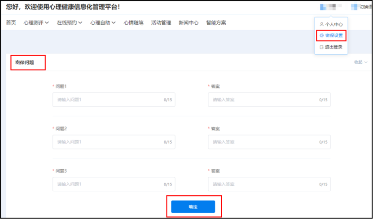
Task: Click the gear icon beside 密保设置
Action: coord(321,35)
